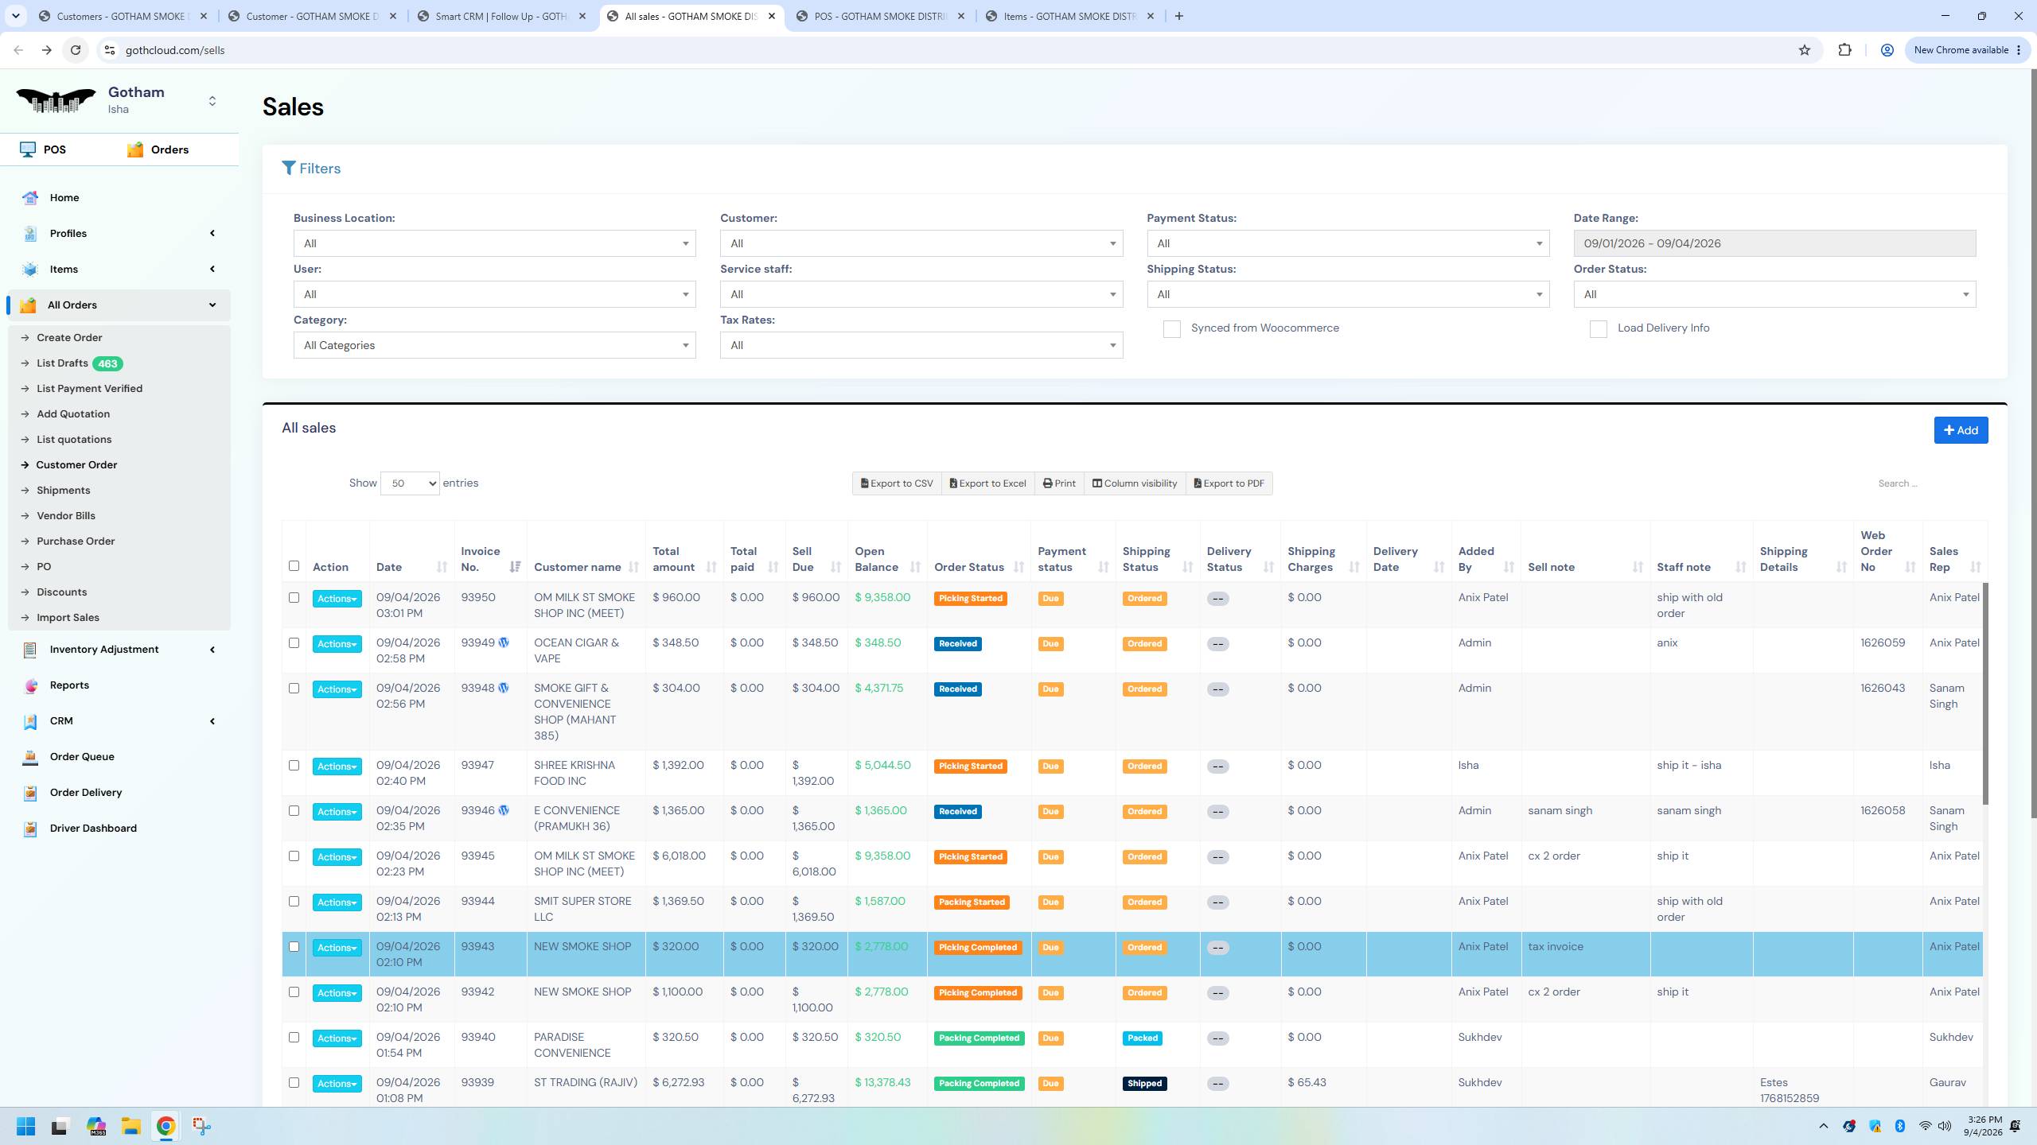
Task: Click the blue Add button
Action: pyautogui.click(x=1961, y=430)
